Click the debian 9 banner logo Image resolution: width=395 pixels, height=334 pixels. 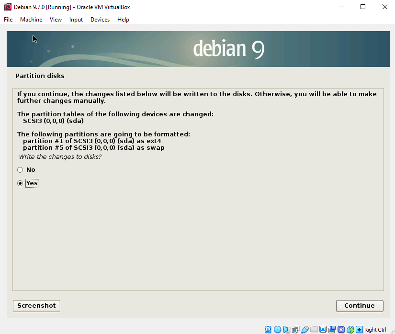(229, 49)
